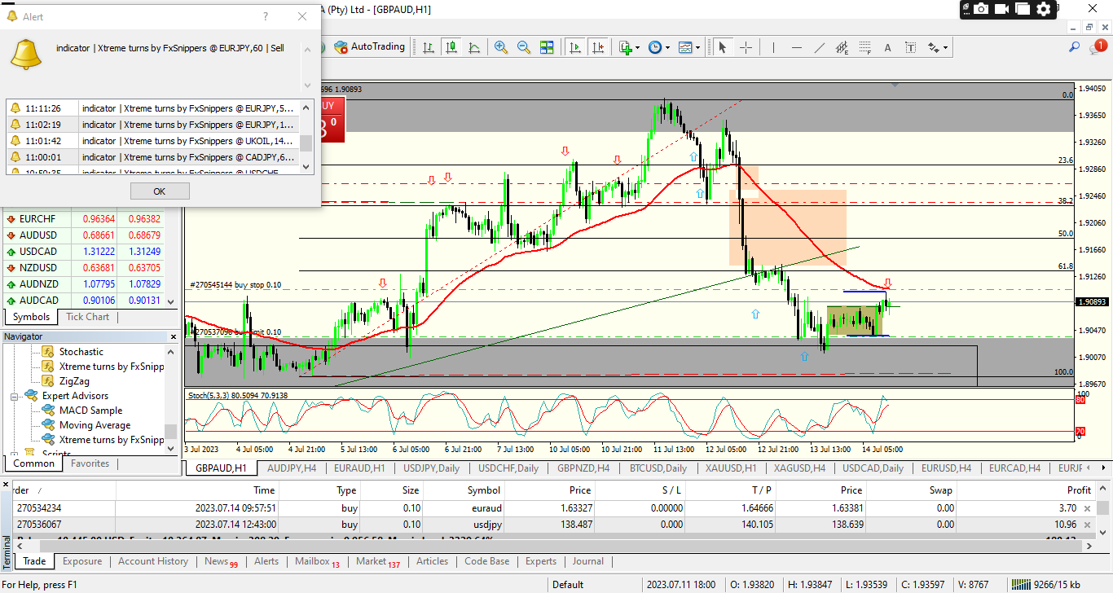Click the camera screenshot icon in the overlay bar

(x=981, y=9)
